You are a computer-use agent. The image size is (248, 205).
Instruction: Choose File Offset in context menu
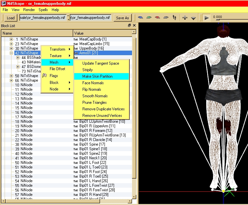57,69
